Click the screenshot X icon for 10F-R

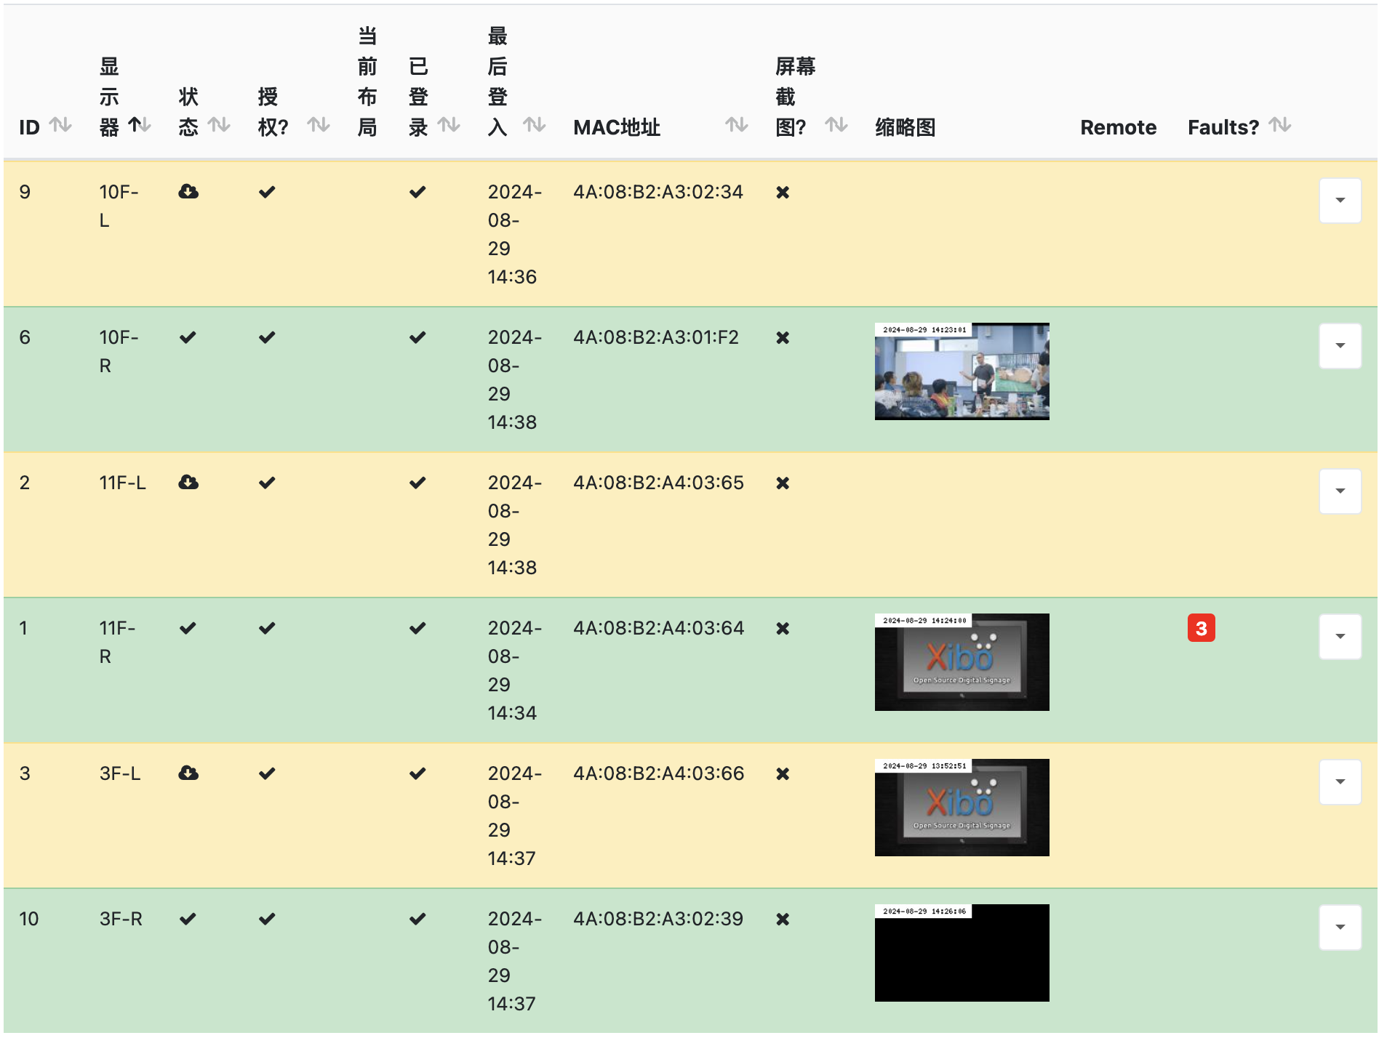783,338
